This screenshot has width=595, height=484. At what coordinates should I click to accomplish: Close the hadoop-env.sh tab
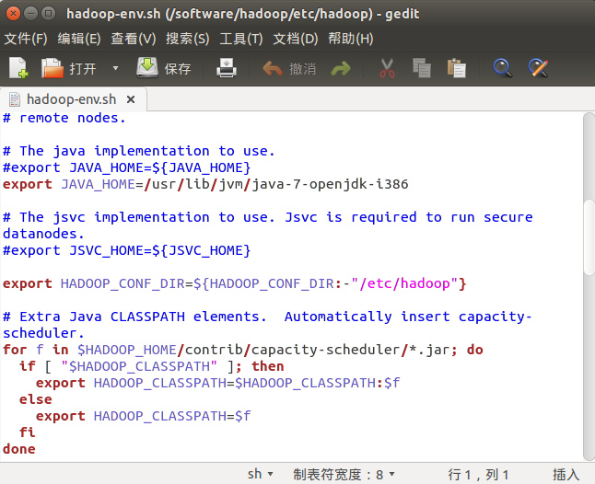pyautogui.click(x=131, y=98)
